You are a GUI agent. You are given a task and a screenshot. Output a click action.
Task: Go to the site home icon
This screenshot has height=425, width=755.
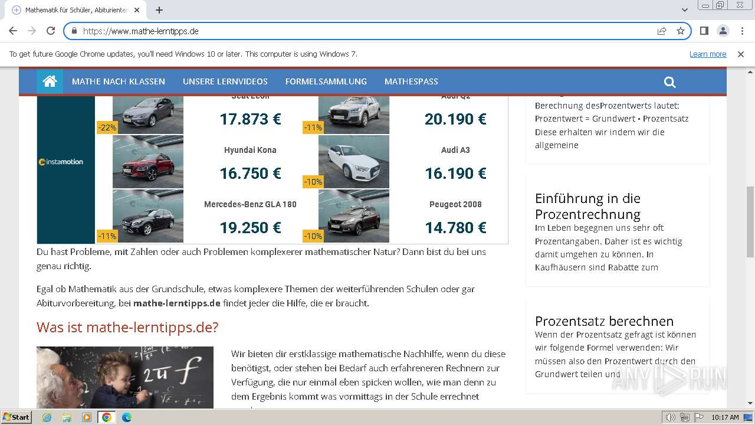(x=50, y=81)
